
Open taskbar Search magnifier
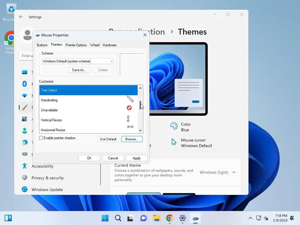tap(118, 218)
